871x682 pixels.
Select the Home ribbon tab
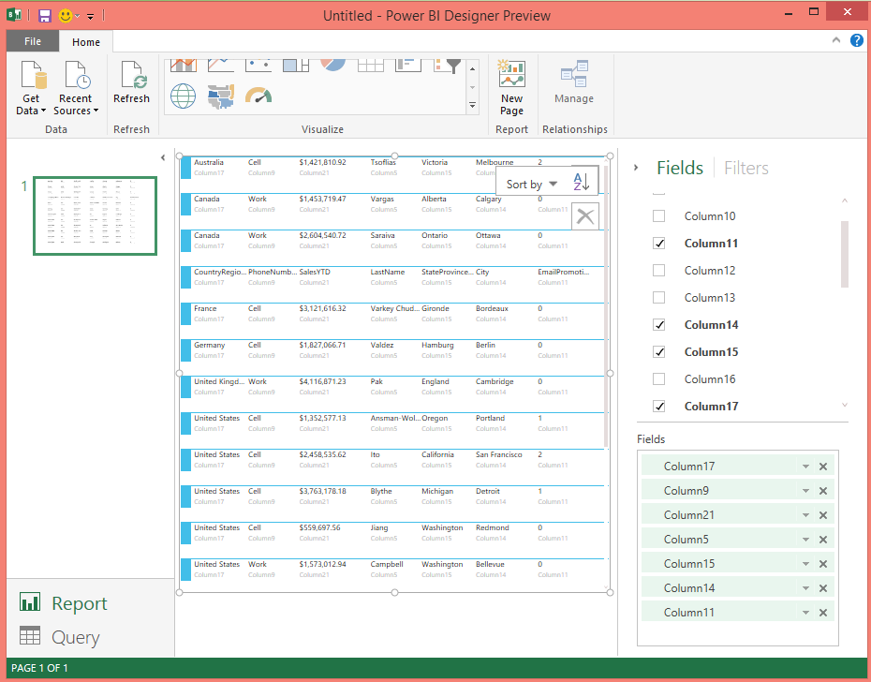[x=86, y=41]
